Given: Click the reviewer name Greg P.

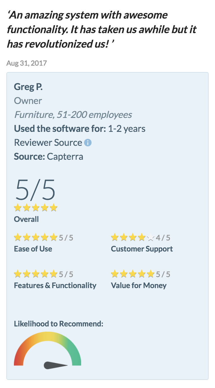Looking at the screenshot, I should click(x=28, y=87).
